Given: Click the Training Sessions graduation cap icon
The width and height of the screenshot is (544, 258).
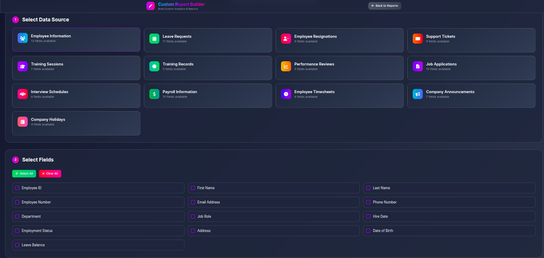Looking at the screenshot, I should pos(23,66).
